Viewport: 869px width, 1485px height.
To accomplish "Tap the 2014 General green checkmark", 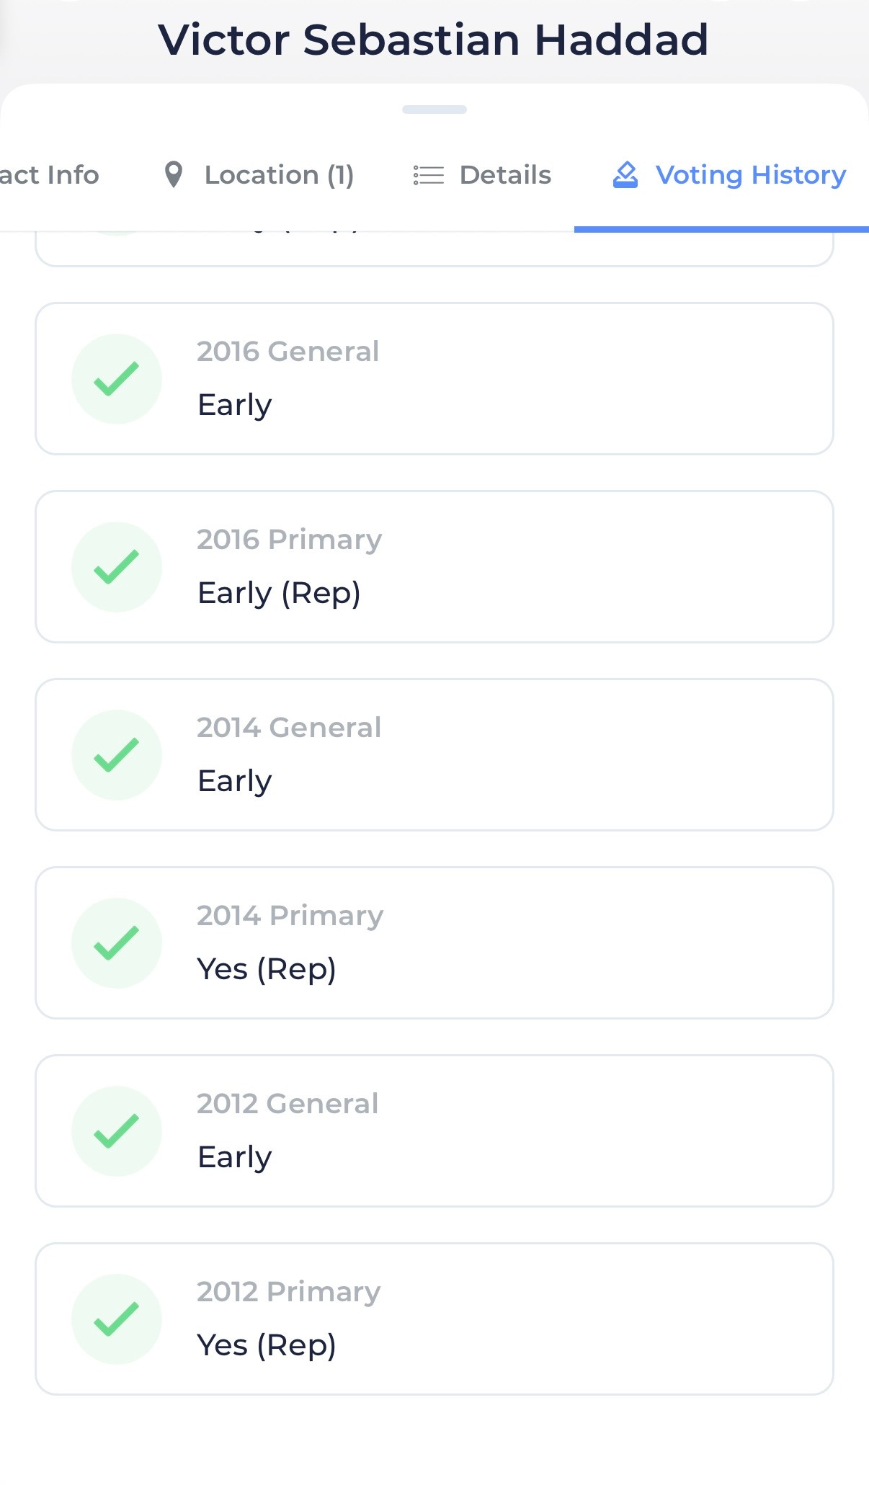I will tap(116, 755).
